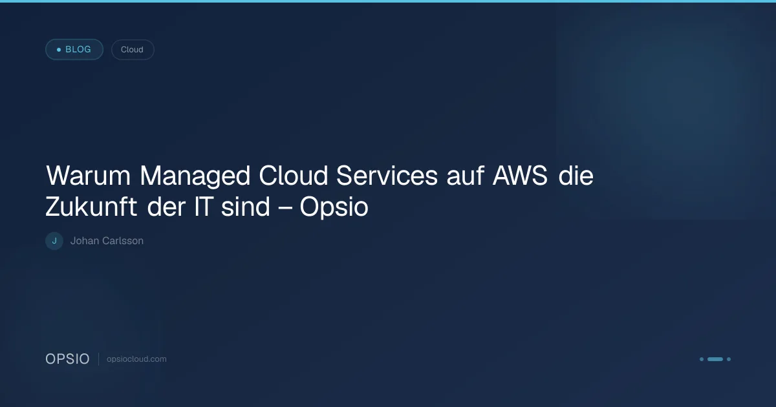Image resolution: width=776 pixels, height=407 pixels.
Task: Click the word Warum in the title
Action: 89,176
